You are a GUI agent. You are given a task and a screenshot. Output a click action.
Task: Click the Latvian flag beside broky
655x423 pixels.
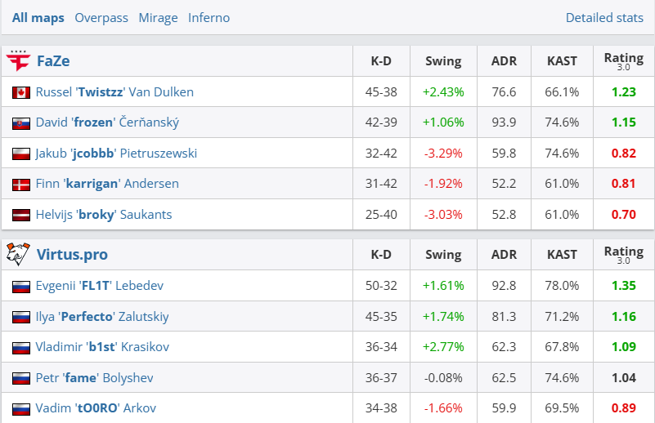point(21,216)
